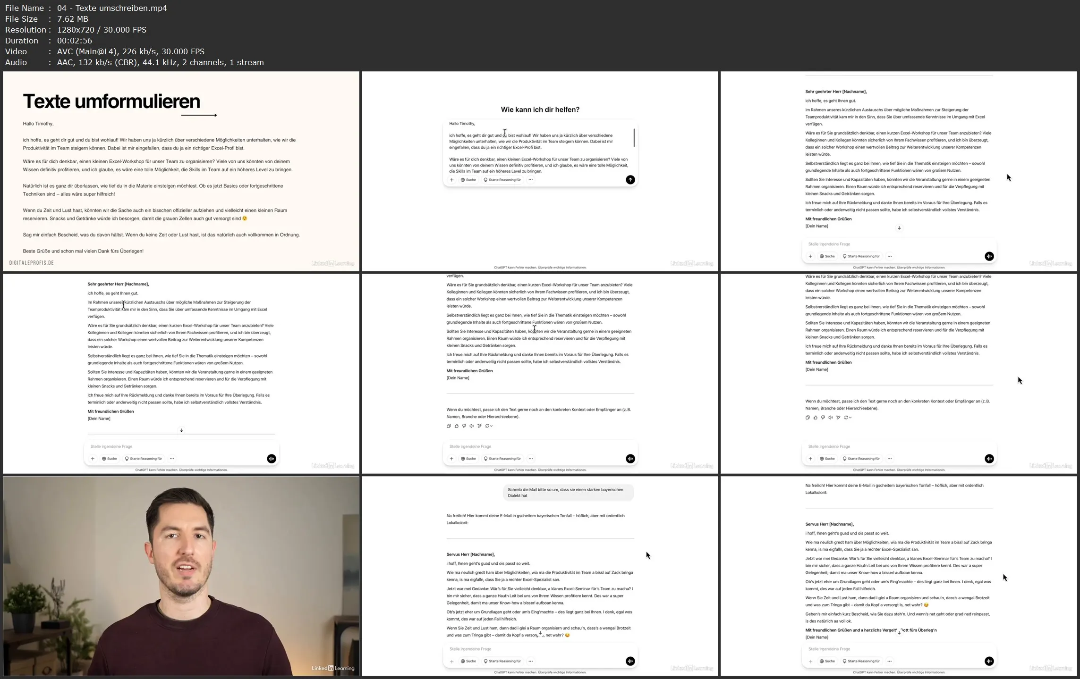Click scroll-down arrow in left-aligned 'Sehr geehrter Herr' frame
This screenshot has height=679, width=1080.
(181, 430)
